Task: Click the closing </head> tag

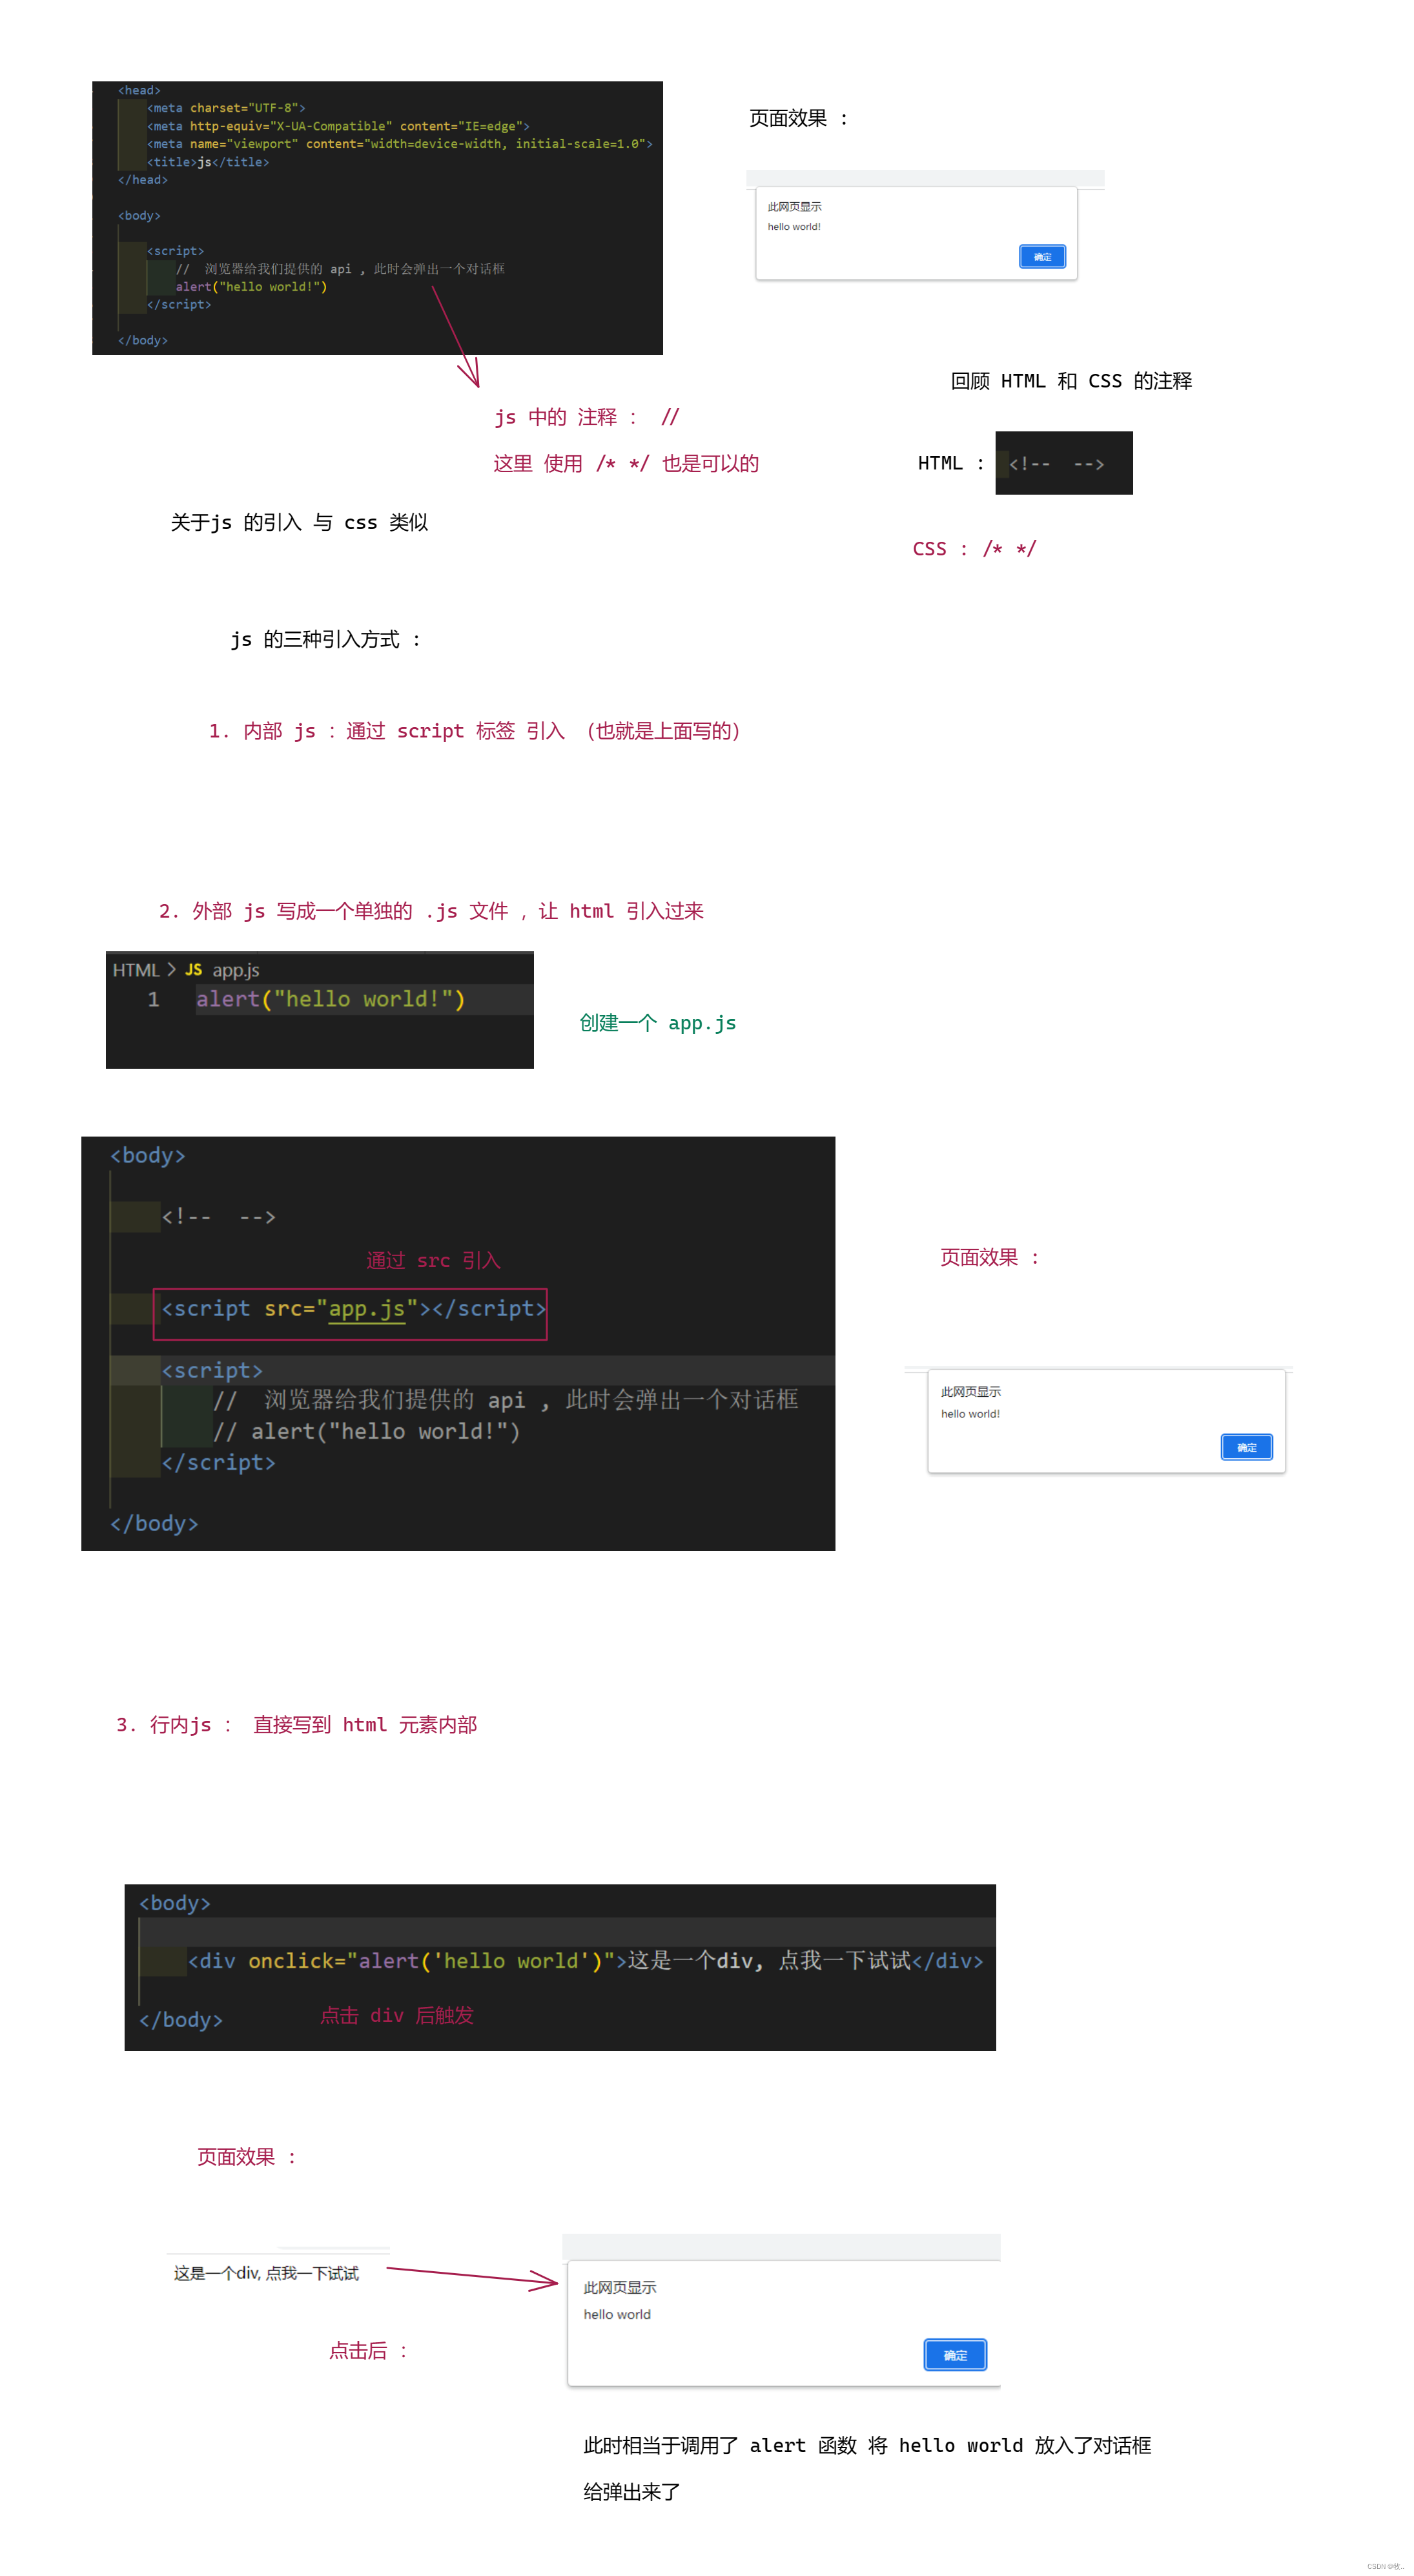Action: coord(143,180)
